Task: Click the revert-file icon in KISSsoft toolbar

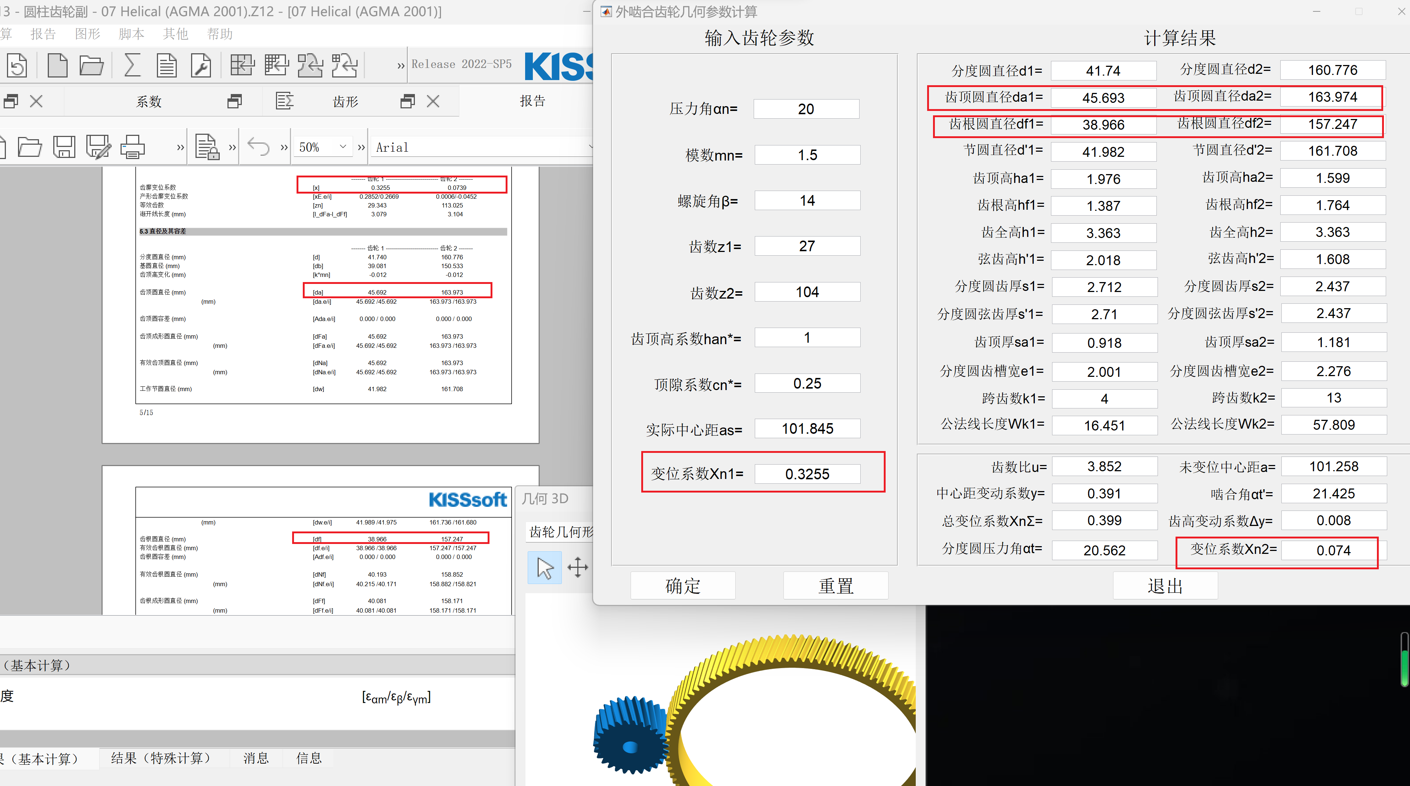Action: 18,66
